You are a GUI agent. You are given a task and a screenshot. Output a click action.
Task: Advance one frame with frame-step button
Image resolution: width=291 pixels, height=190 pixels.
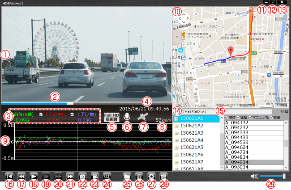(x=46, y=176)
